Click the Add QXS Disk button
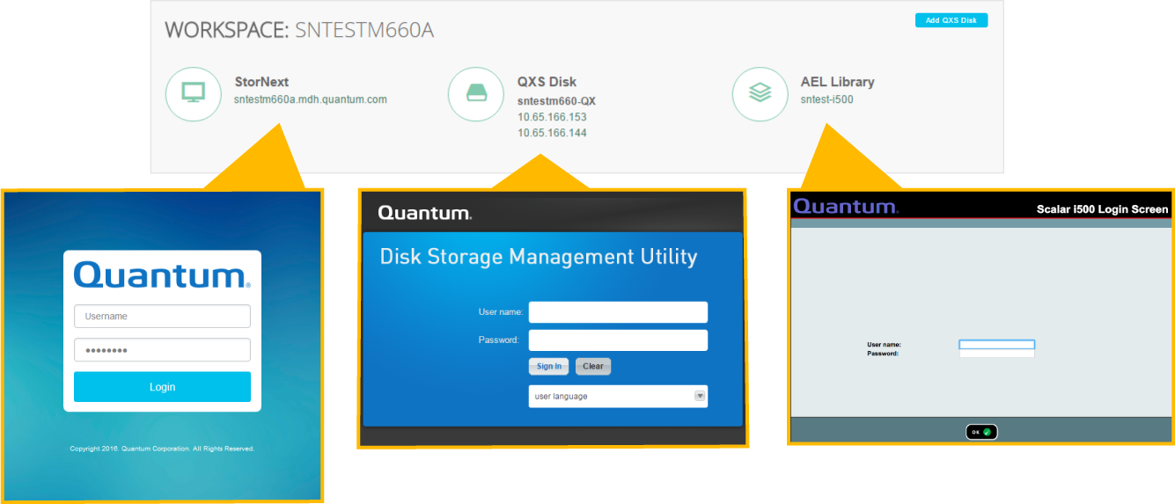The width and height of the screenshot is (1175, 504). coord(951,20)
